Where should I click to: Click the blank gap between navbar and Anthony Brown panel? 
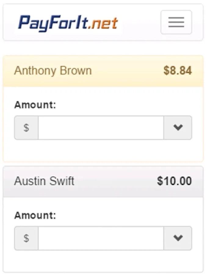[x=103, y=48]
